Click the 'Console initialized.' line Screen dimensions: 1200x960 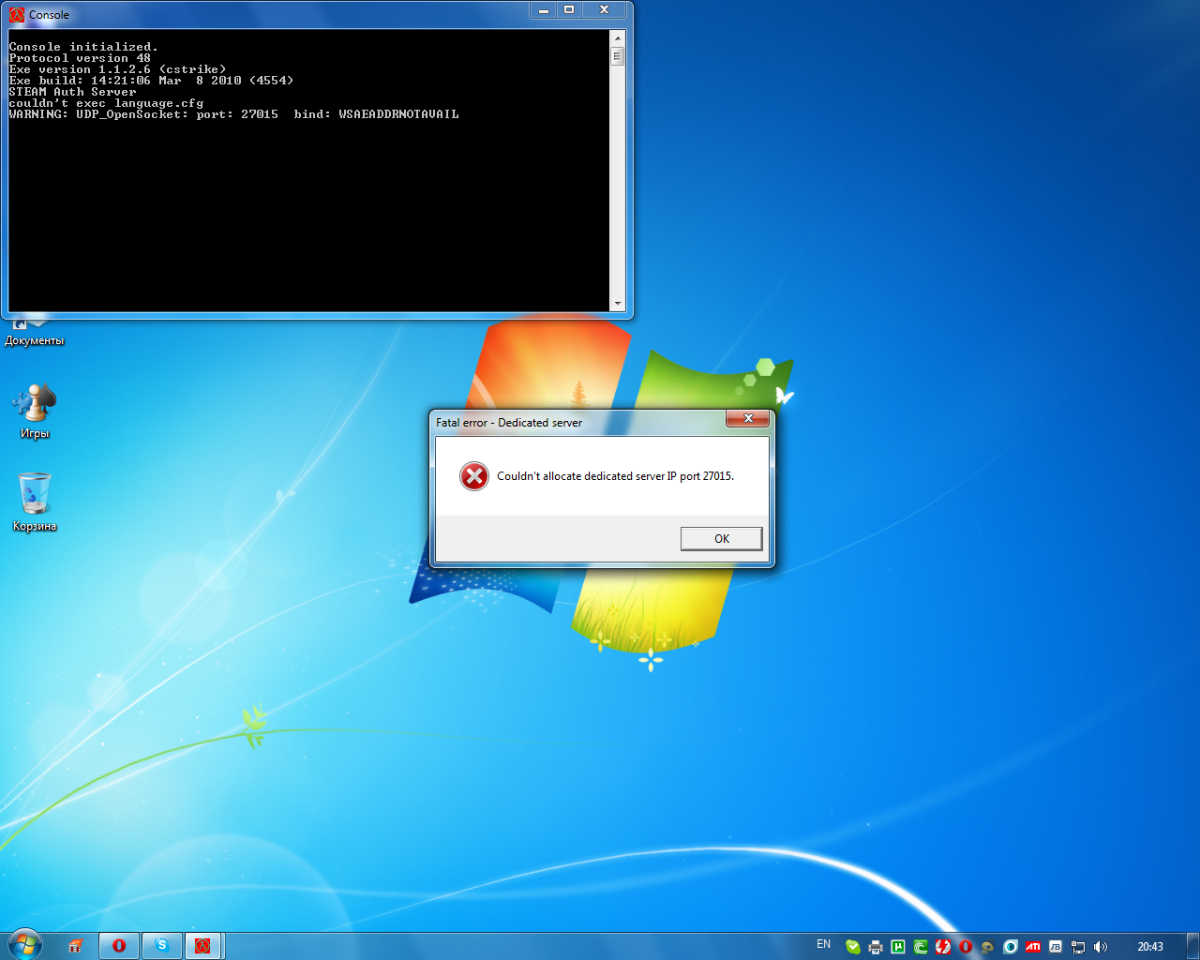(x=83, y=47)
